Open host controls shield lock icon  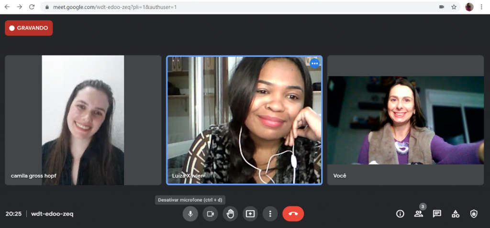474,214
